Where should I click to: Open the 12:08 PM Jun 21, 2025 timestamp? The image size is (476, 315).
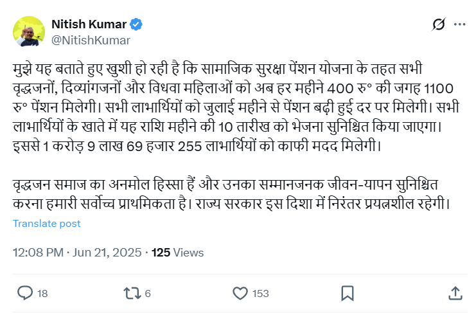click(x=76, y=253)
